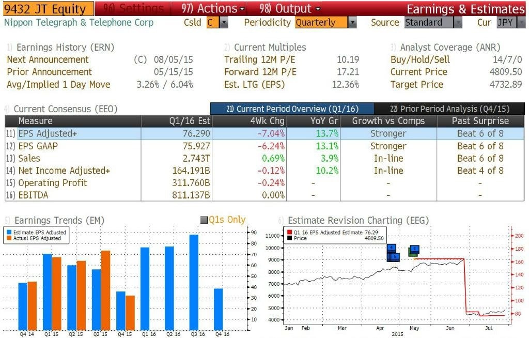Open the Csld dropdown arrow

coord(224,23)
